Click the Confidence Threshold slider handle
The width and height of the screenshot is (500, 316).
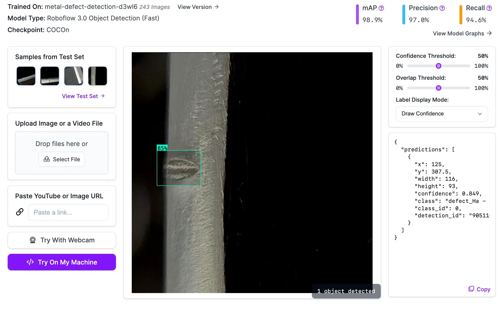(438, 66)
